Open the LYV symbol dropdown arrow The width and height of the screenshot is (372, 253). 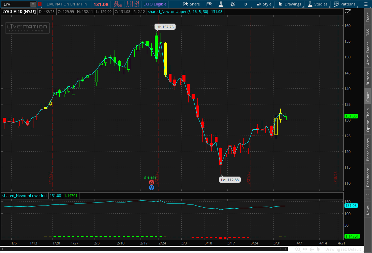pyautogui.click(x=33, y=4)
